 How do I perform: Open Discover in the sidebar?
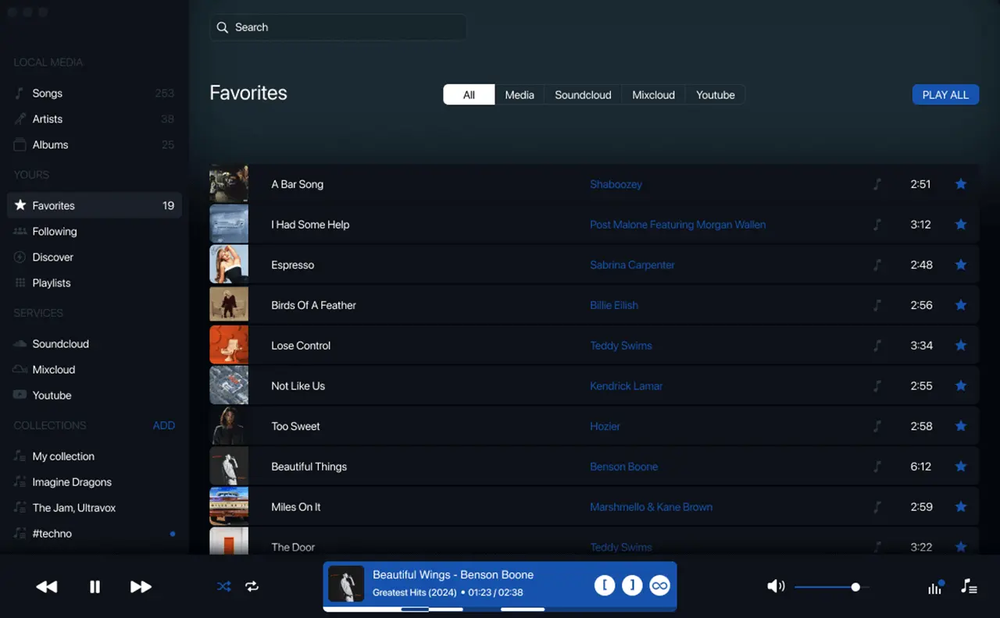tap(95, 257)
